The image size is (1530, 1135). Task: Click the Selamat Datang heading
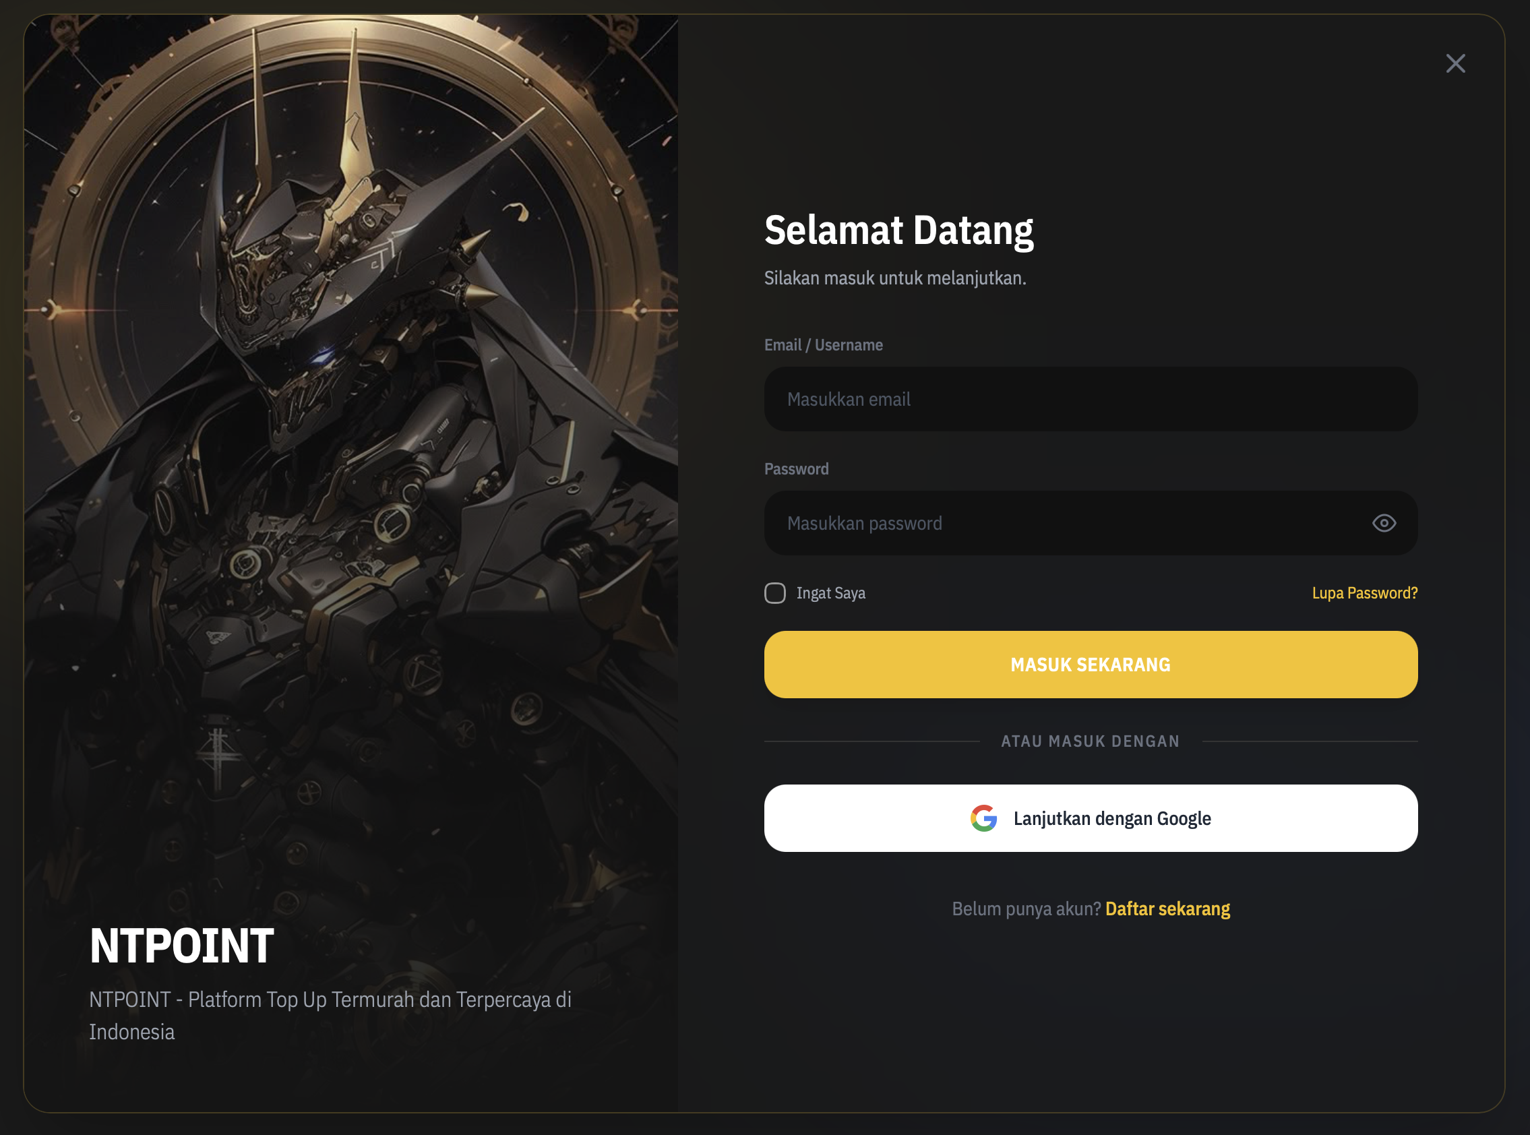pyautogui.click(x=898, y=230)
